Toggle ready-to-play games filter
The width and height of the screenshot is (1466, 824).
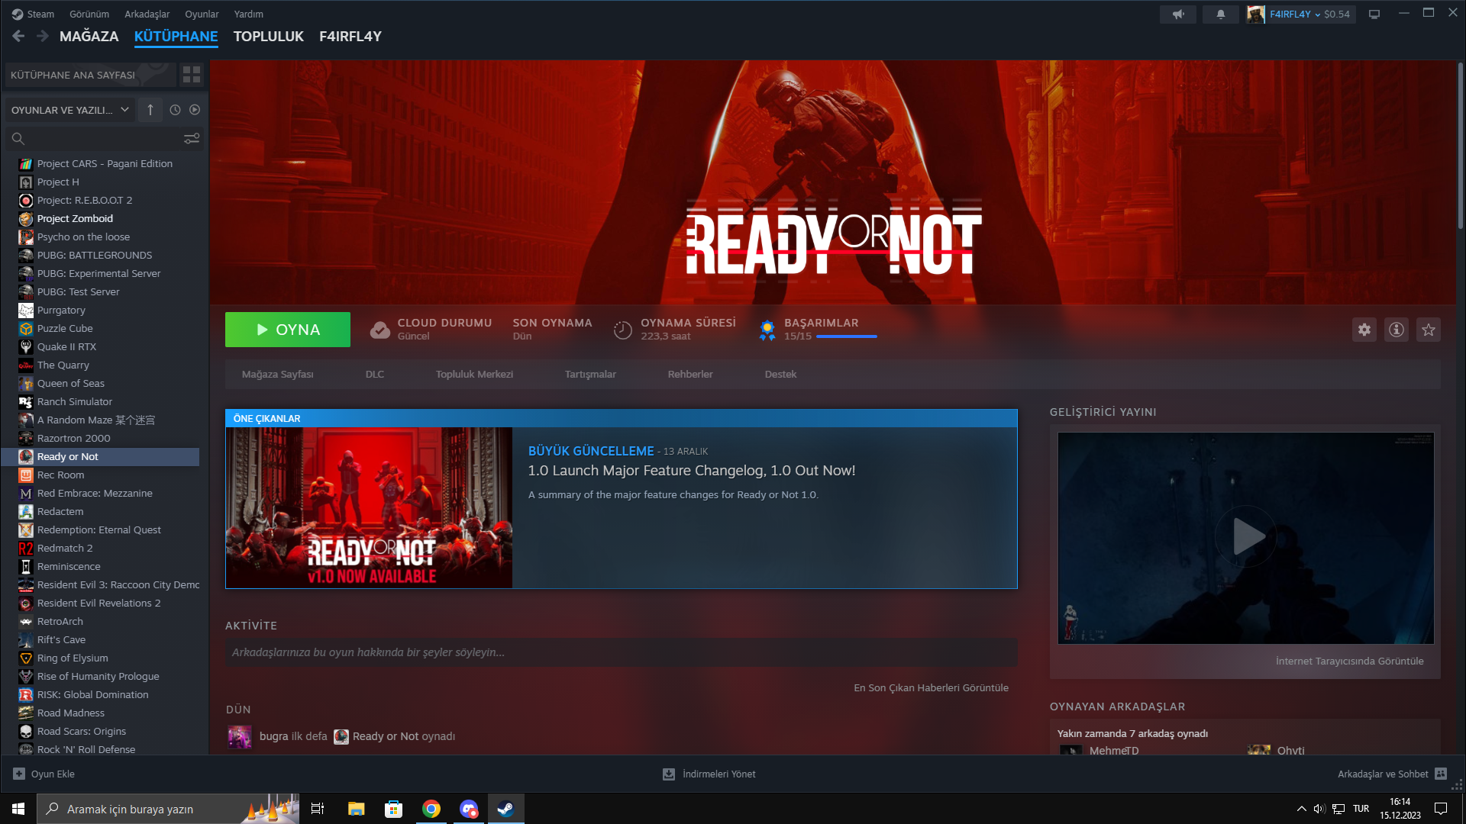[195, 110]
